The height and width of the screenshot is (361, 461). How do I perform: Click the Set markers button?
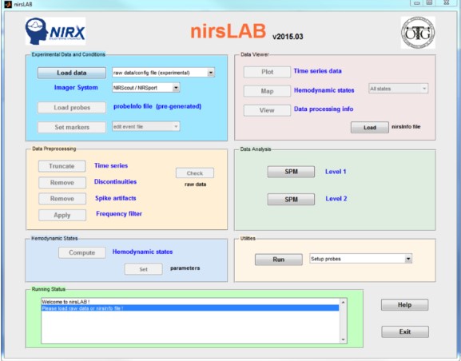pyautogui.click(x=72, y=127)
